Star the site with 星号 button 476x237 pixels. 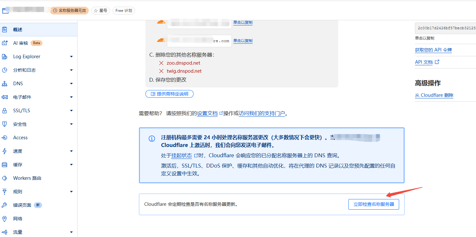pyautogui.click(x=101, y=11)
